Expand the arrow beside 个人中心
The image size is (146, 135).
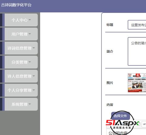pos(30,20)
